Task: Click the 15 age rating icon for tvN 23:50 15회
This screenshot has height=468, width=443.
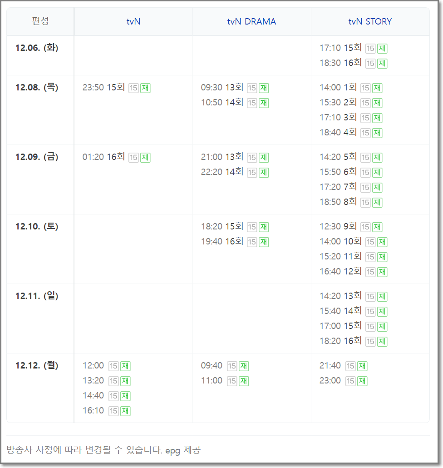Action: coord(133,88)
